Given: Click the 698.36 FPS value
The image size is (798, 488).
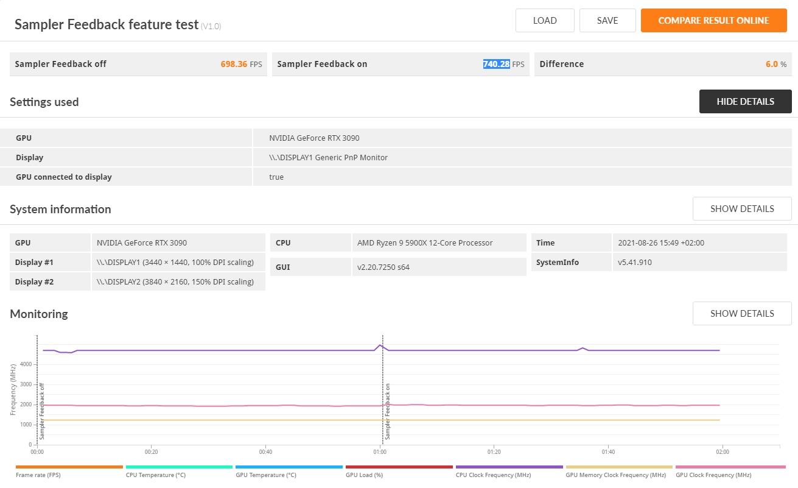Looking at the screenshot, I should pos(234,64).
